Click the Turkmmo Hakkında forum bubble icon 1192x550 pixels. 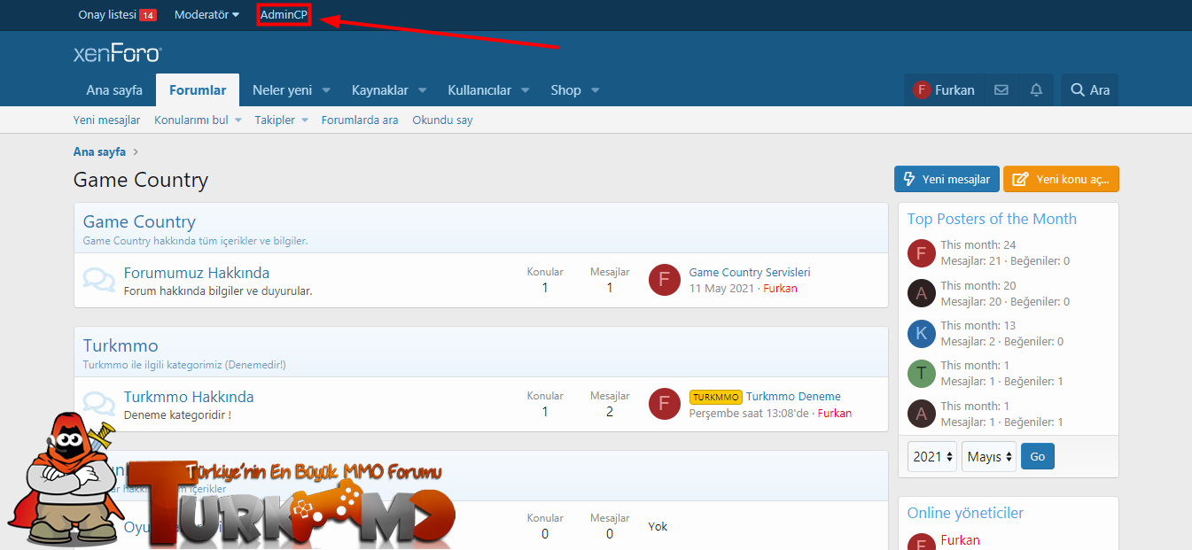click(98, 404)
